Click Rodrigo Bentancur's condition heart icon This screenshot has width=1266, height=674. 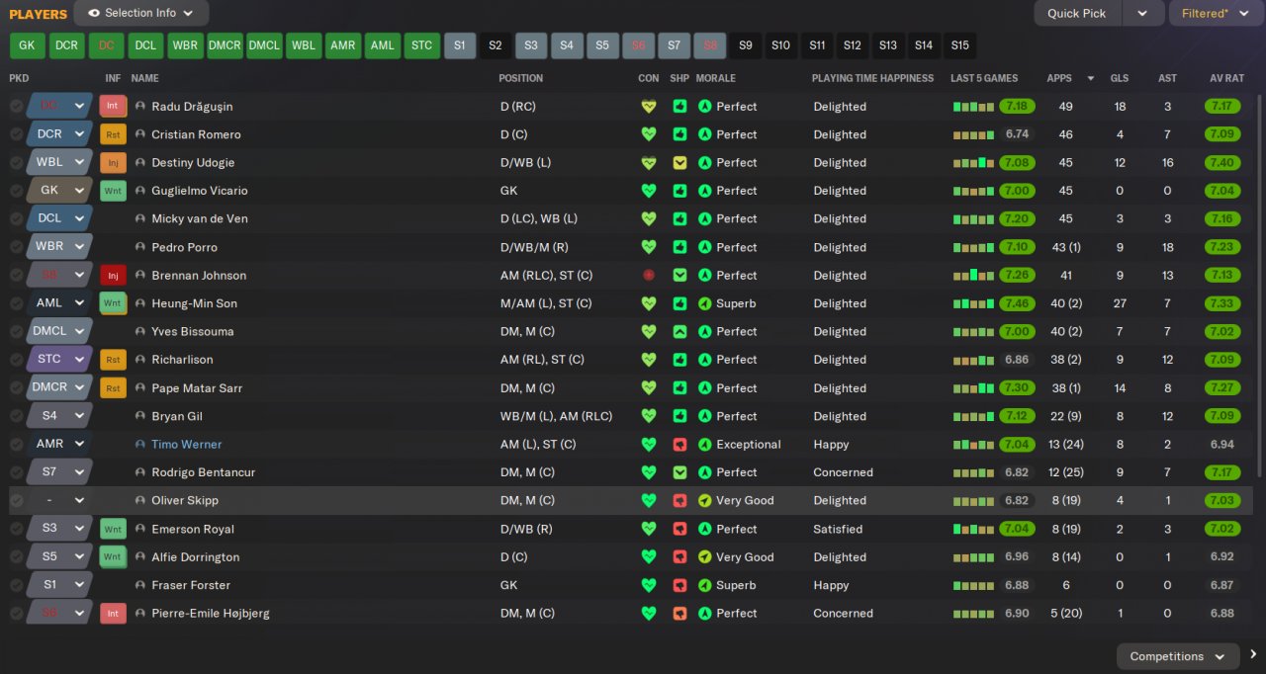(x=649, y=472)
